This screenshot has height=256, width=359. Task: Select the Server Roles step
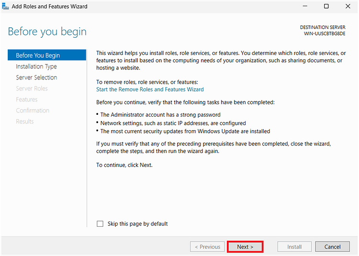[32, 89]
